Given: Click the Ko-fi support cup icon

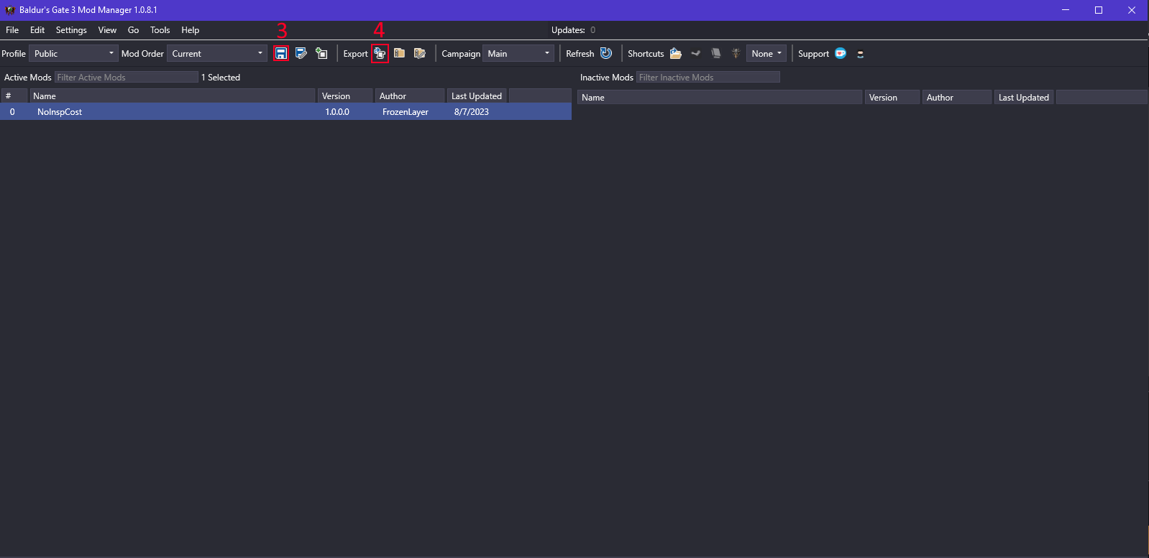Looking at the screenshot, I should pyautogui.click(x=841, y=53).
